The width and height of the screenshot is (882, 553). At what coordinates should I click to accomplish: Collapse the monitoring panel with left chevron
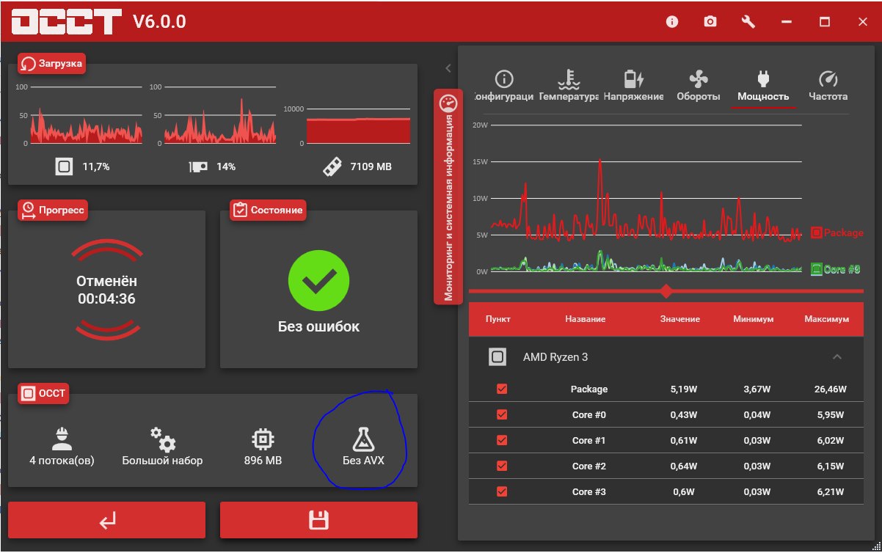click(x=448, y=68)
